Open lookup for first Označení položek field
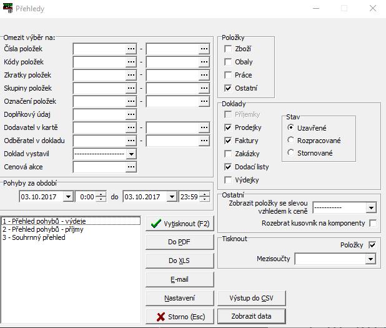The image size is (386, 328). pyautogui.click(x=131, y=101)
